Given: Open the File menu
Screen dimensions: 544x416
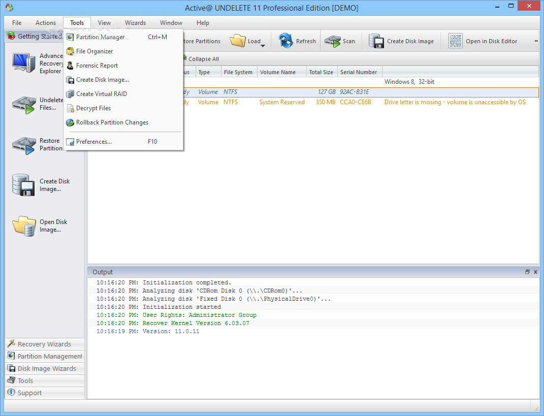Looking at the screenshot, I should [17, 23].
